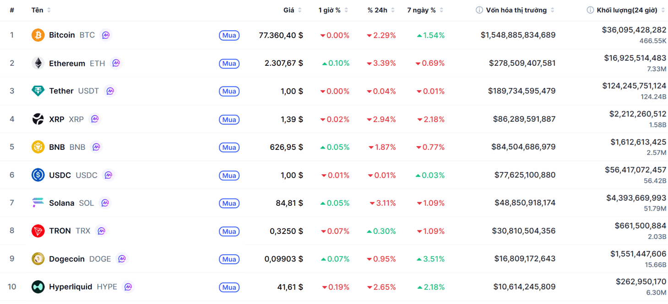Sort by % 24h column
Viewport: 668px width, 304px height.
381,10
